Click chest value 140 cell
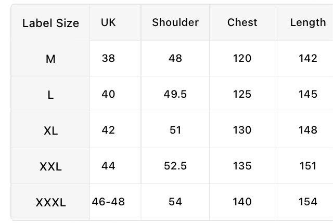The image size is (333, 223). (242, 202)
